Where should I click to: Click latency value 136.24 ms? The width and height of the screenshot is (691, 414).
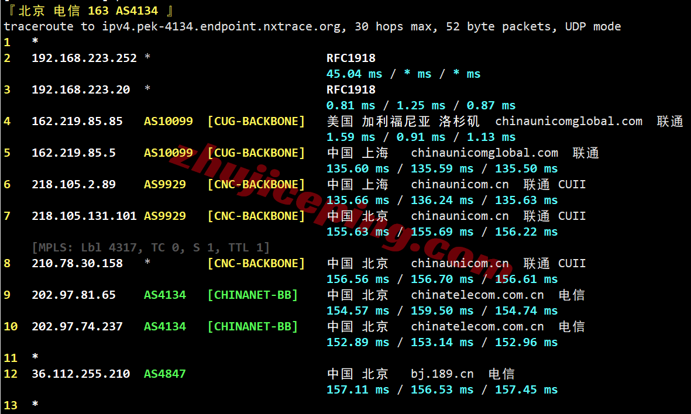[442, 201]
